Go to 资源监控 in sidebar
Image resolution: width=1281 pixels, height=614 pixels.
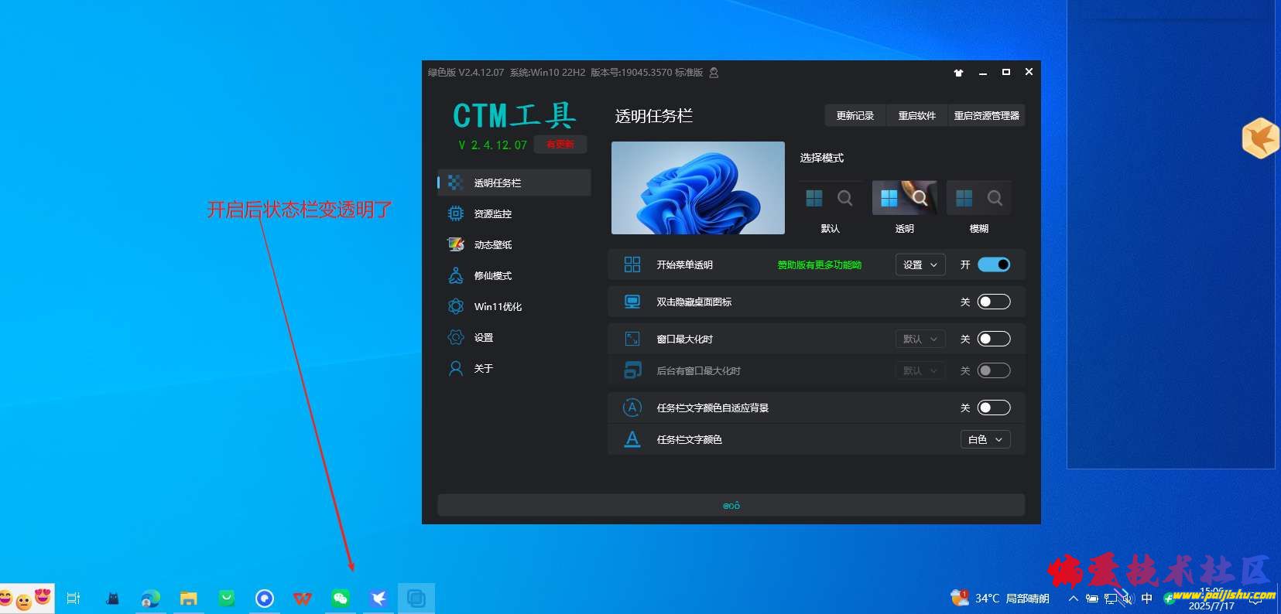pyautogui.click(x=493, y=214)
